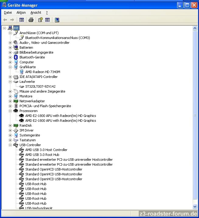Viewport: 199px width, 218px height.
Task: Expand the Netzwerkadapter category
Action: coord(10,101)
